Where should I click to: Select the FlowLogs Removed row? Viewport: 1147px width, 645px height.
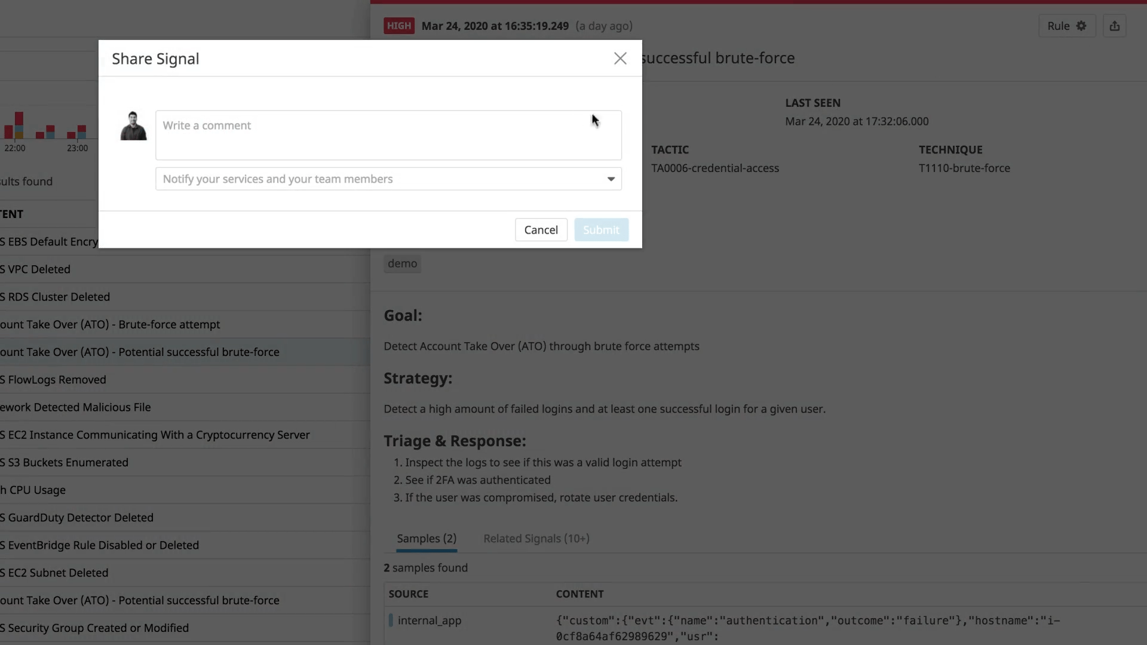pos(185,380)
